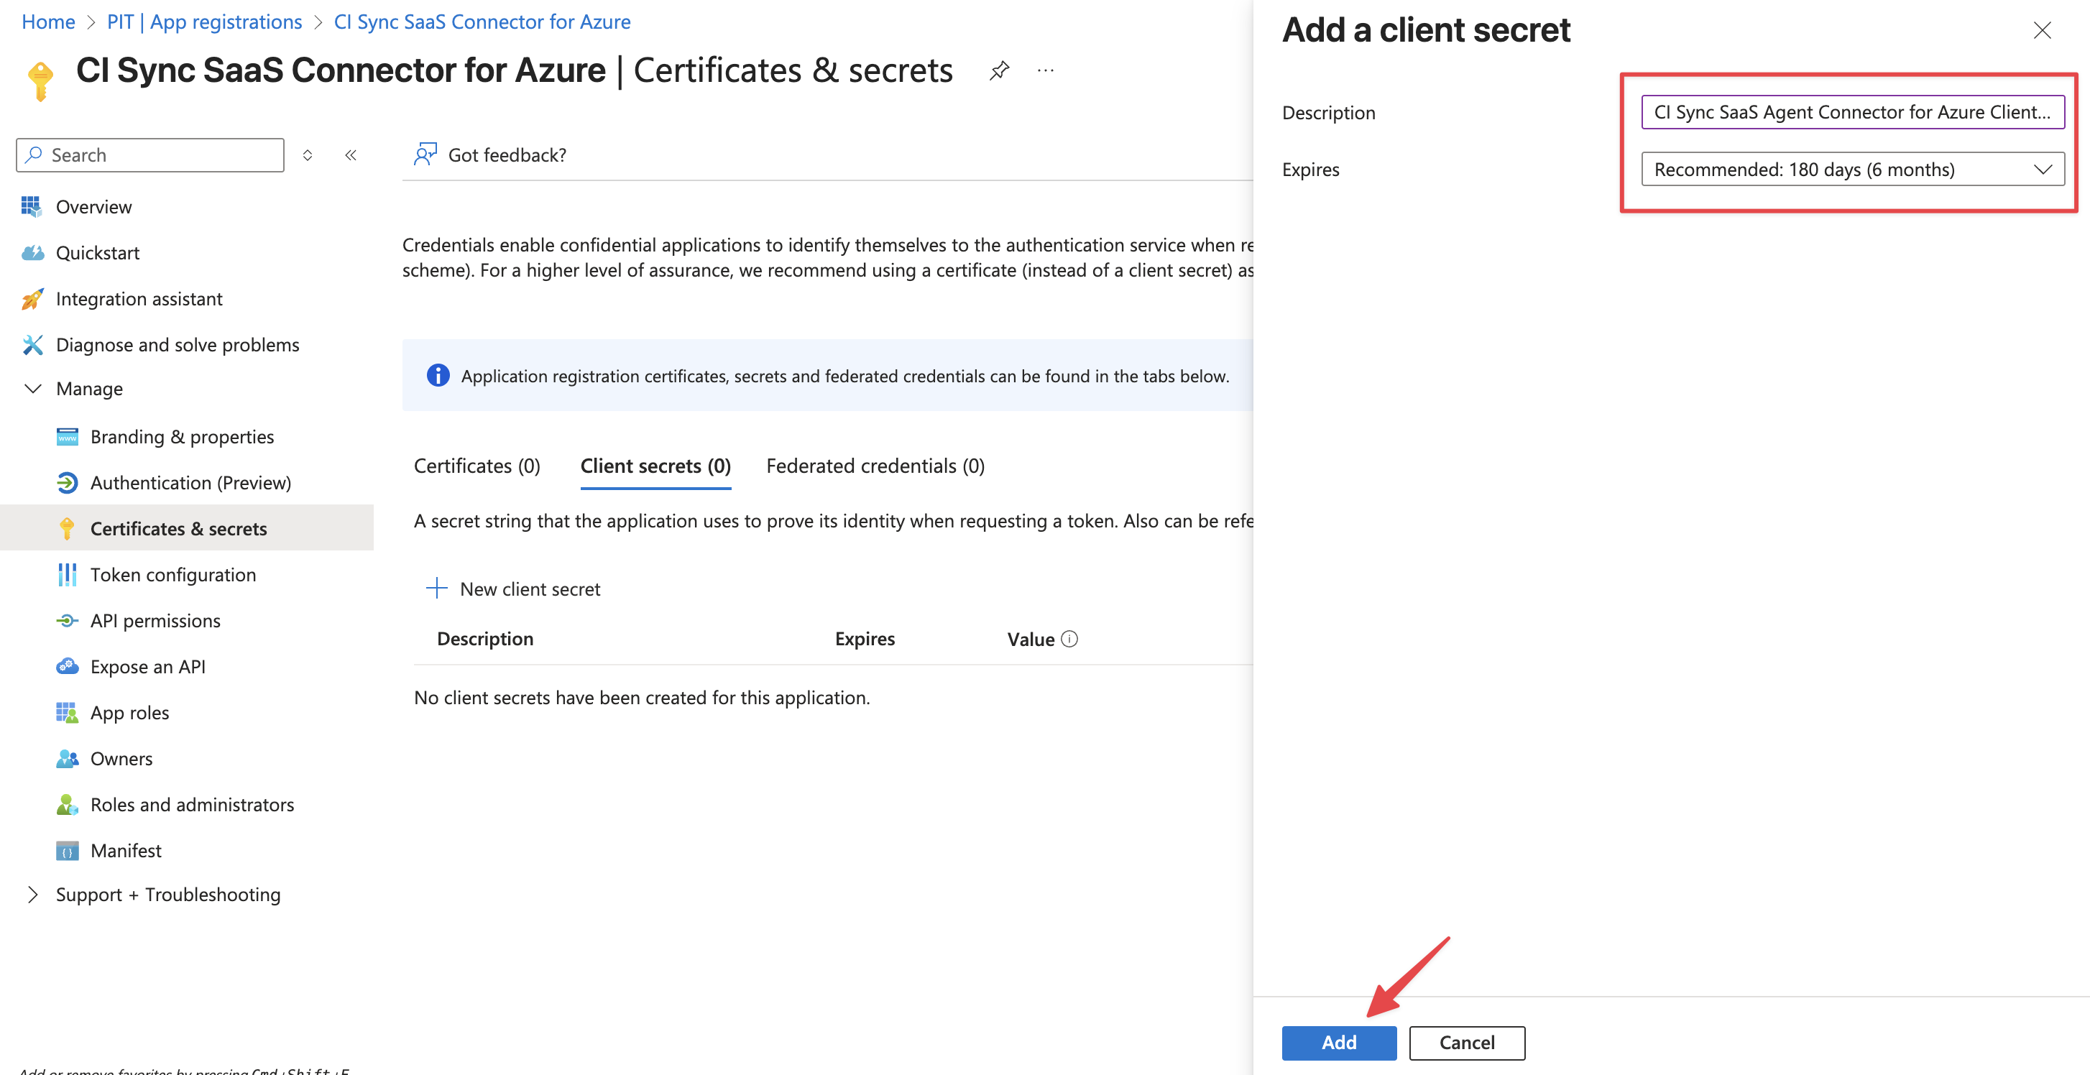The width and height of the screenshot is (2090, 1075).
Task: Click the Cancel button
Action: (1466, 1043)
